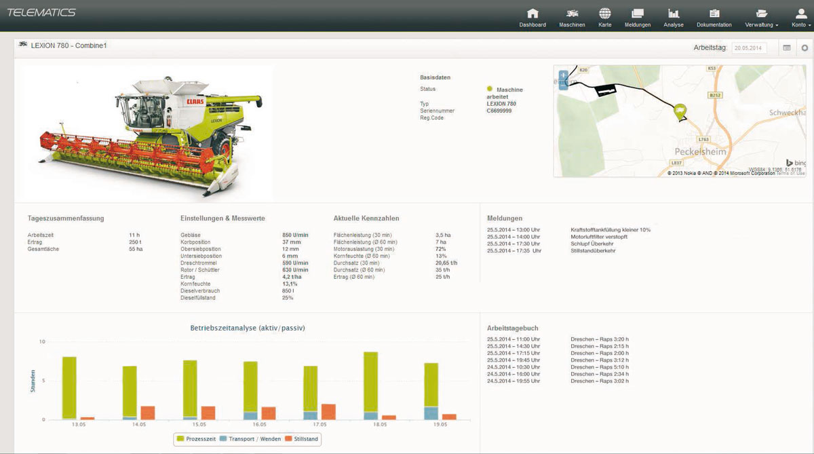Select the Ertrag value 250 t
Screen dimensions: 814x454
point(135,242)
